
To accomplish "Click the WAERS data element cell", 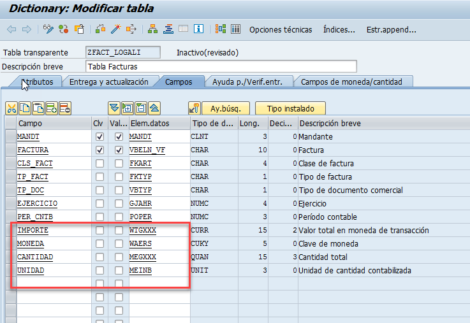I will (159, 243).
